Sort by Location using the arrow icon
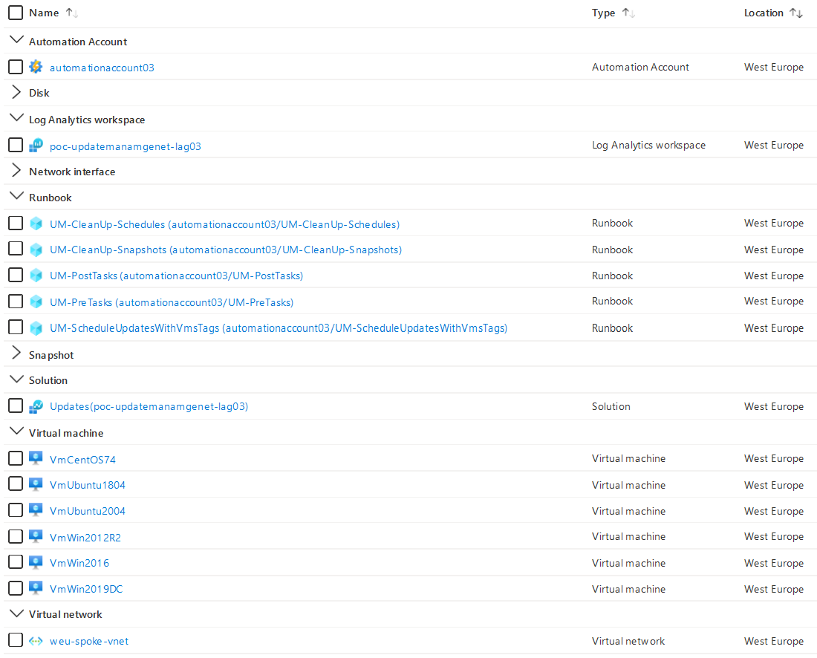 [795, 13]
